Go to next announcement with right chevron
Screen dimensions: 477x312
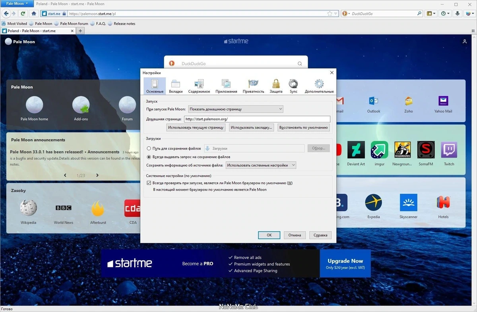[97, 175]
